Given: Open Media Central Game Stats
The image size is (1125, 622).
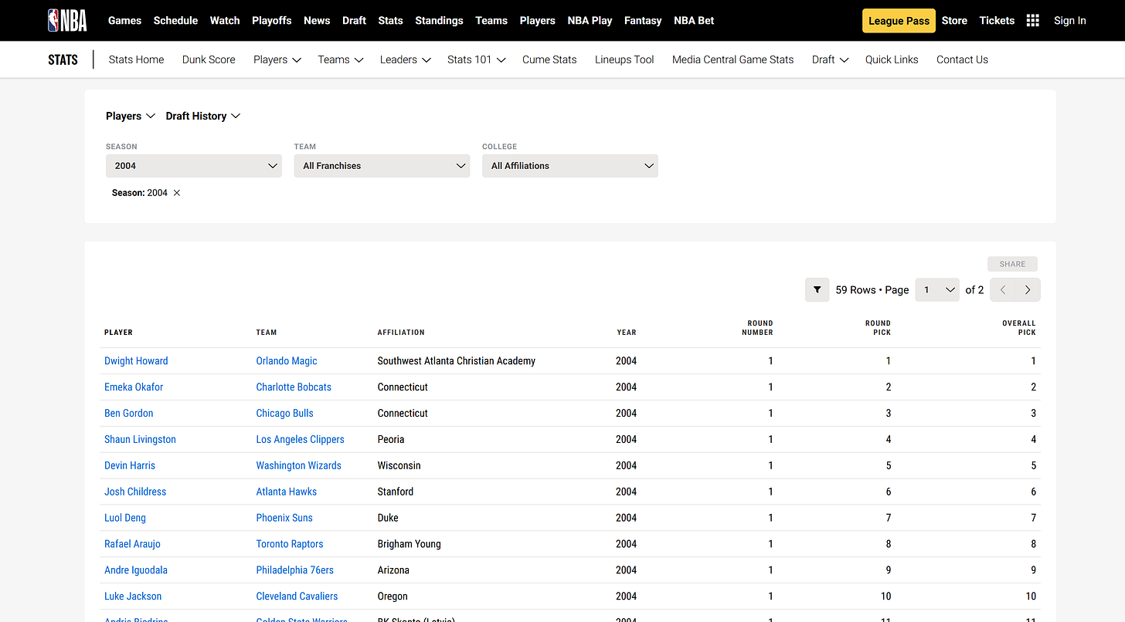Looking at the screenshot, I should (x=732, y=59).
